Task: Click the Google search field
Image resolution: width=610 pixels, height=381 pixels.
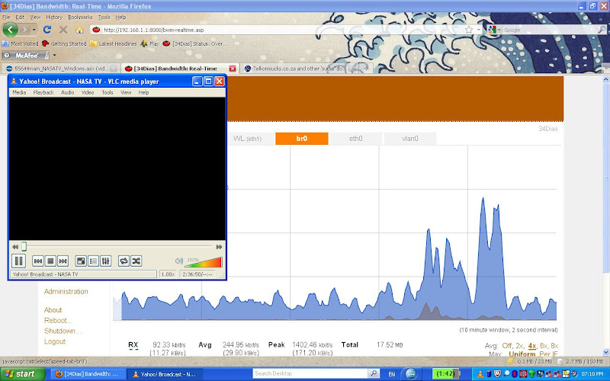Action: (550, 30)
